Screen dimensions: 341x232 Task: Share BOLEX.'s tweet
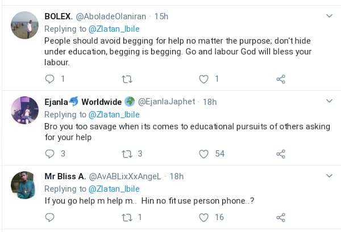pos(280,79)
